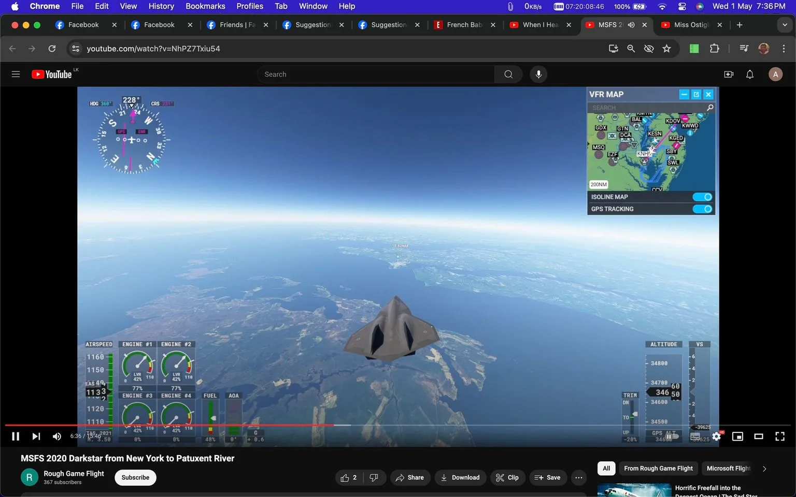The image size is (796, 497).
Task: Expand more category chips with the arrow
Action: pyautogui.click(x=764, y=468)
